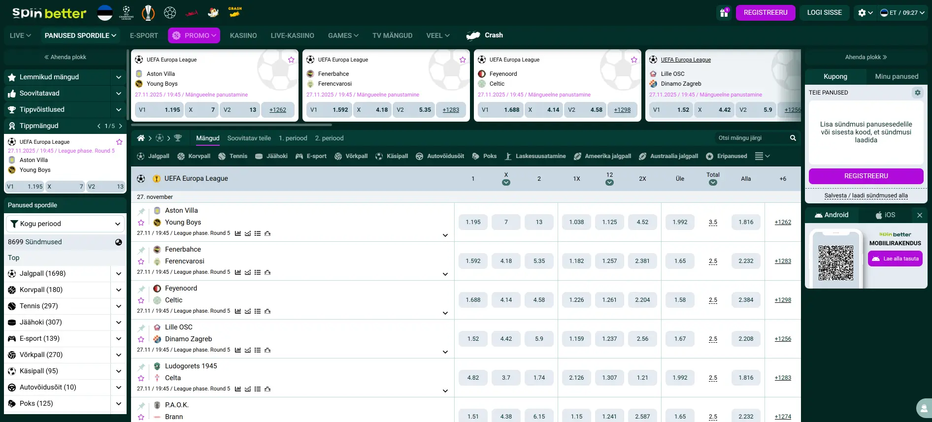Viewport: 932px width, 422px height.
Task: Open coupon settings gear icon
Action: [x=917, y=93]
